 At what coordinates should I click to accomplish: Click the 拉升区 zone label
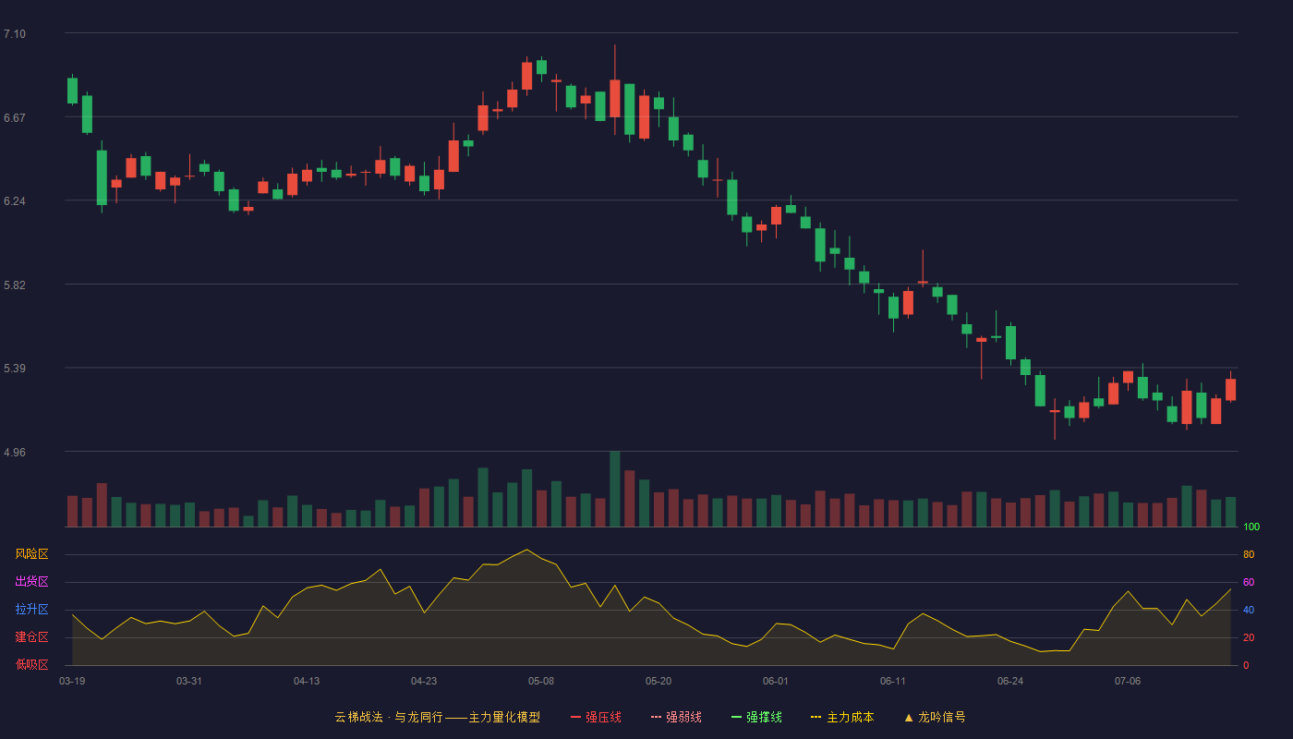click(x=31, y=610)
